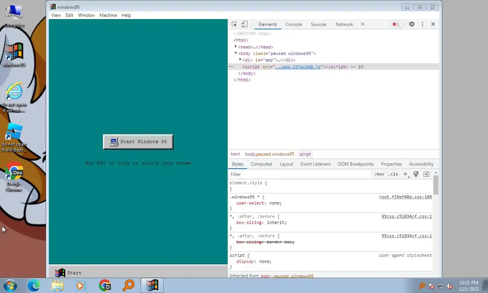Open the Event Listeners pane tab
Viewport: 488px width, 293px height.
pos(316,164)
